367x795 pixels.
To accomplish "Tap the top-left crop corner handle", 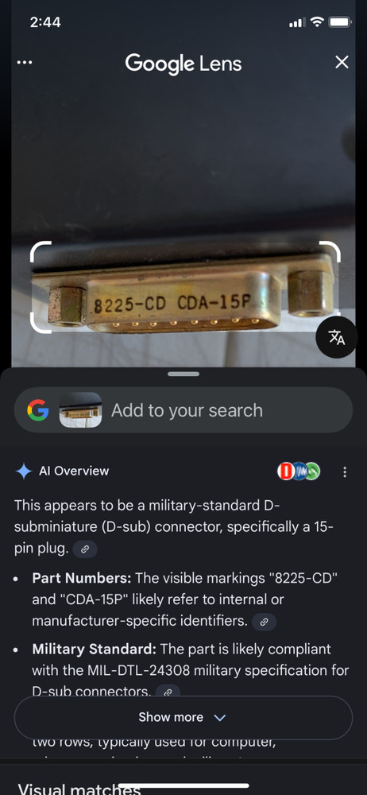I will 41,252.
